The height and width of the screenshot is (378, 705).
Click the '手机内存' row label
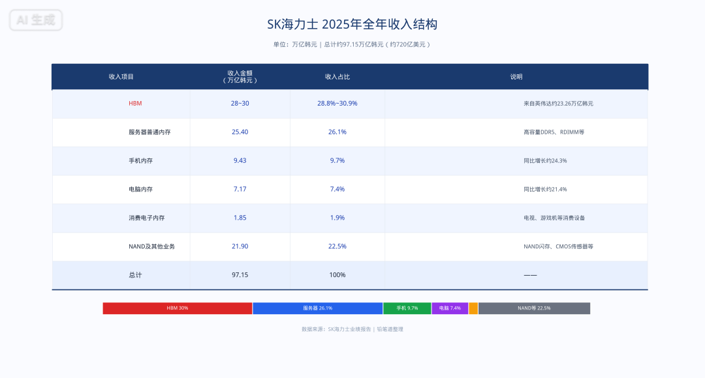click(x=141, y=161)
